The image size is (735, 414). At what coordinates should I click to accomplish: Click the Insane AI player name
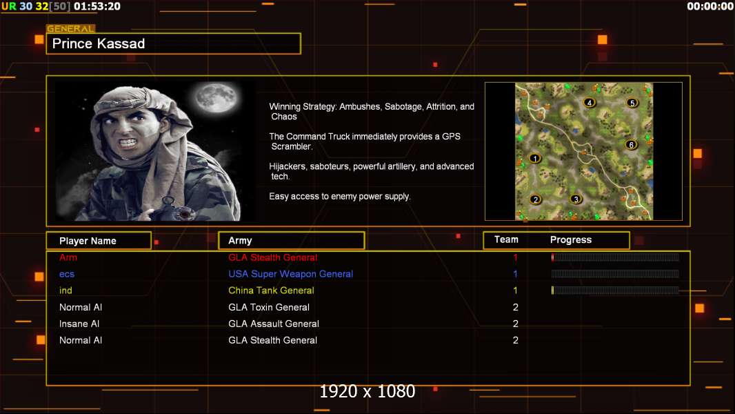79,324
